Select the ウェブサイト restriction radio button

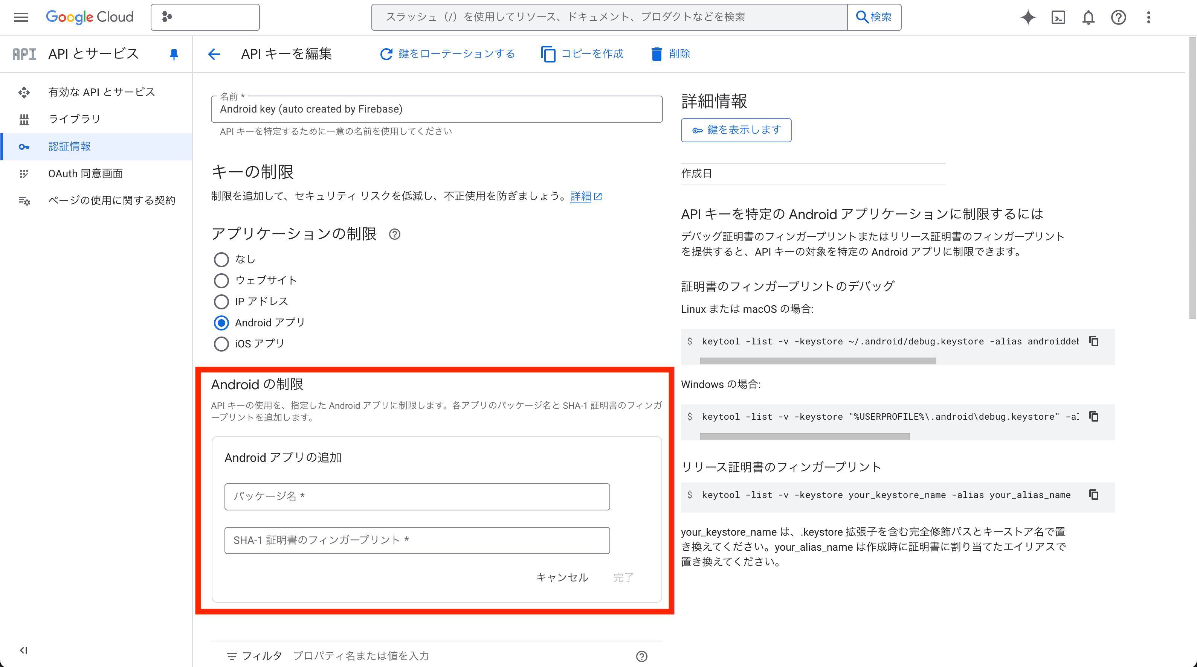[221, 280]
